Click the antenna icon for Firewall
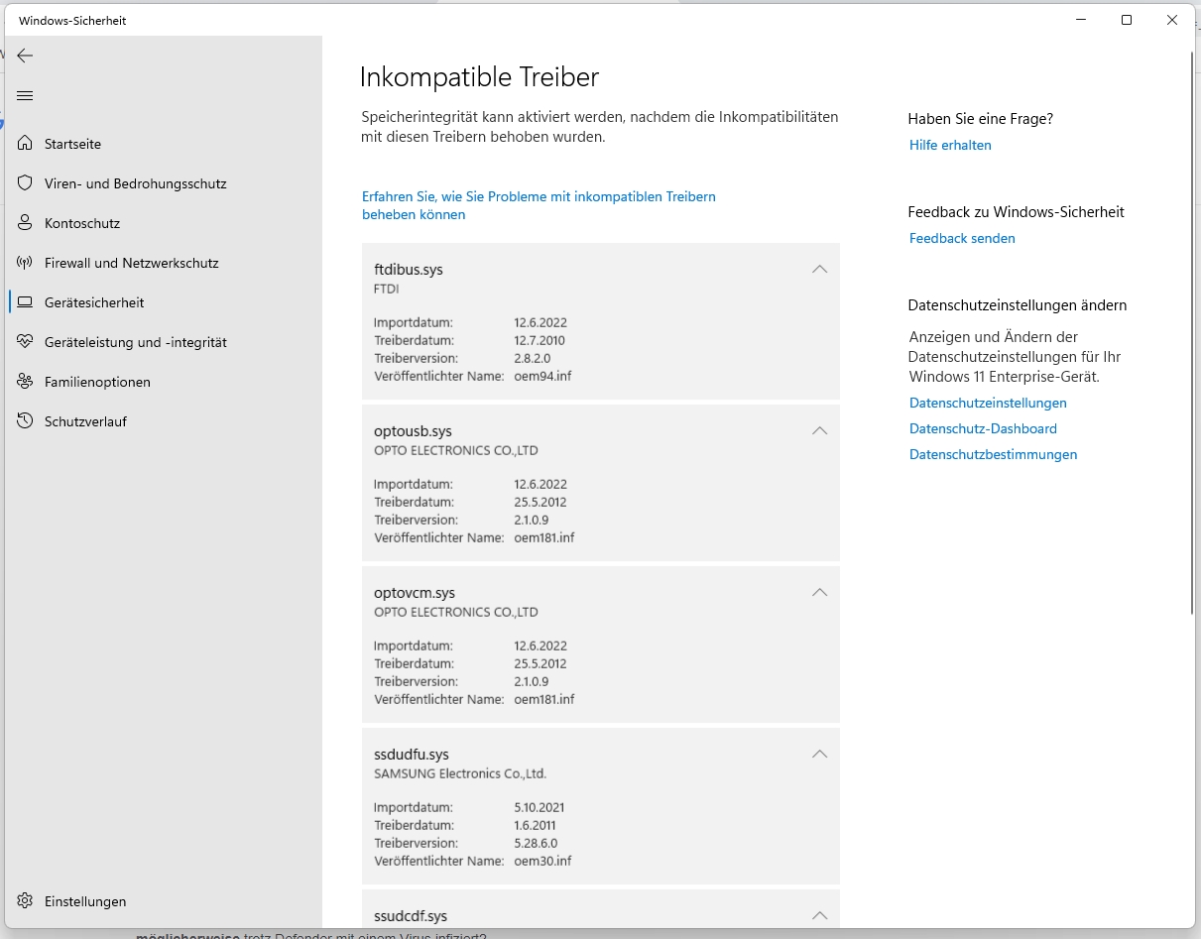 [25, 263]
